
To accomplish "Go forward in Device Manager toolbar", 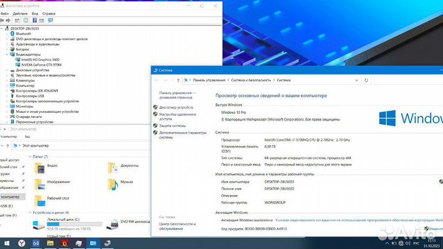I will pyautogui.click(x=8, y=20).
